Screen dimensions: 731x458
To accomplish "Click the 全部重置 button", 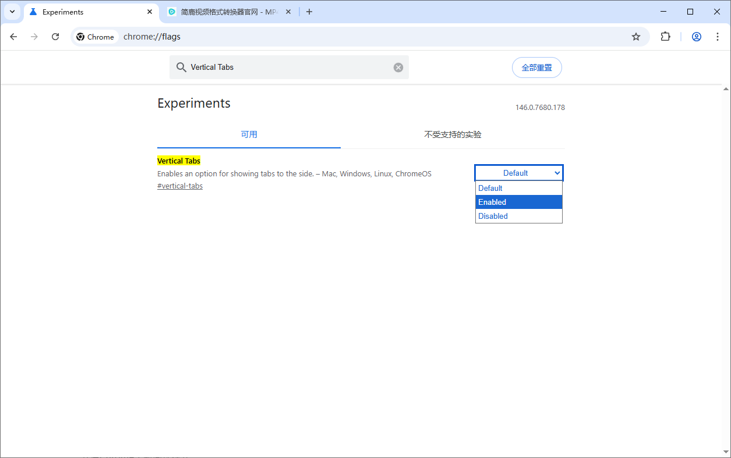I will (536, 68).
